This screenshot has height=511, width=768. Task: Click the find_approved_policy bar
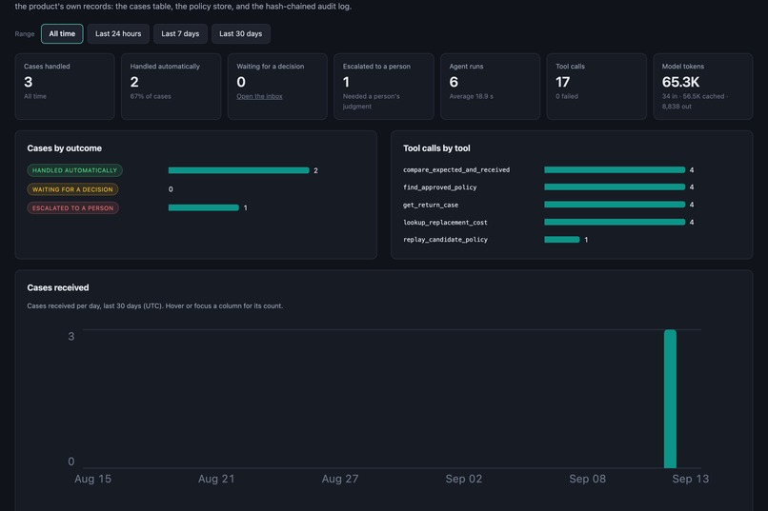[x=615, y=187]
